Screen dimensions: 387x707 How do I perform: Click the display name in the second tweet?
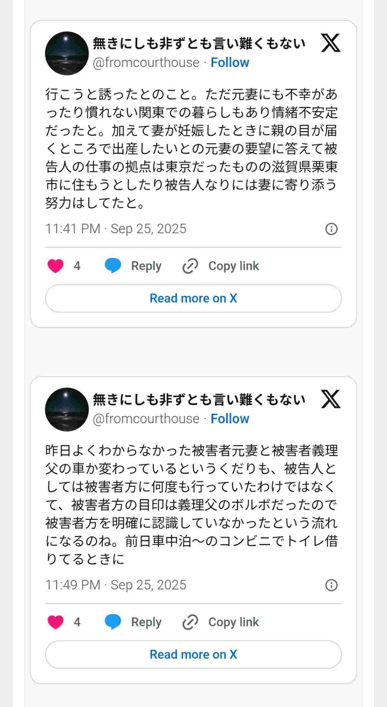[199, 400]
